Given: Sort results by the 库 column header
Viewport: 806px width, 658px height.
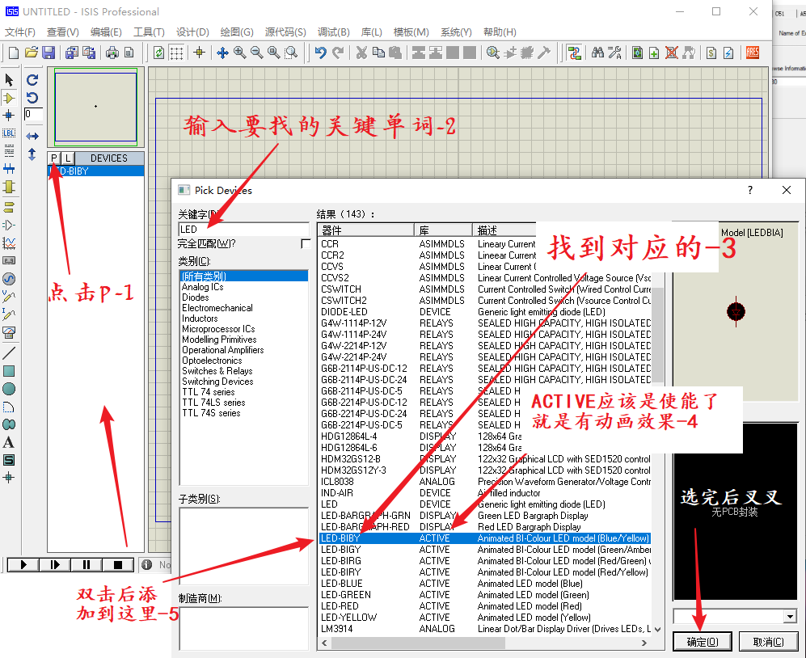Looking at the screenshot, I should point(443,230).
